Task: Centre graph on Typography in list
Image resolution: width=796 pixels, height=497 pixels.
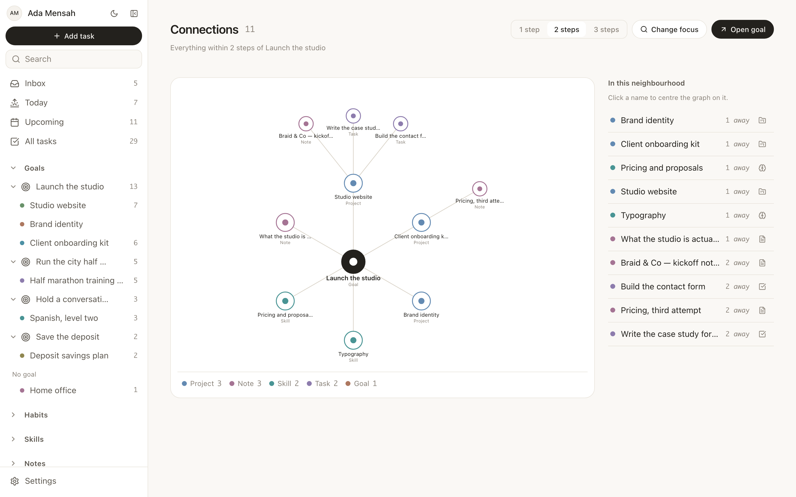Action: [x=643, y=215]
